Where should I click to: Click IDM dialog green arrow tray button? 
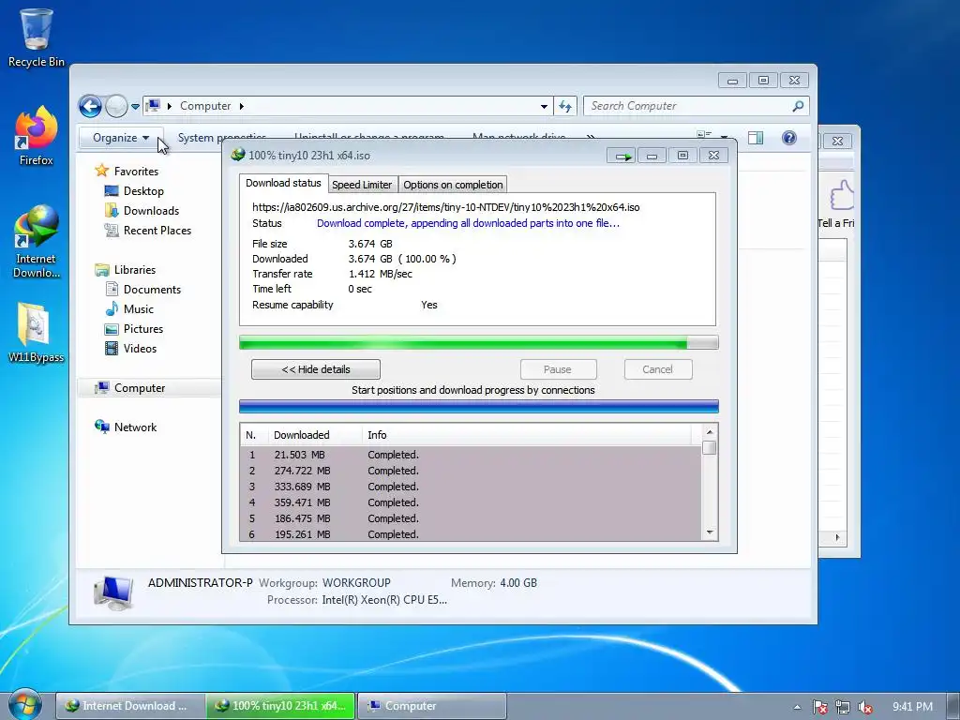pos(622,157)
